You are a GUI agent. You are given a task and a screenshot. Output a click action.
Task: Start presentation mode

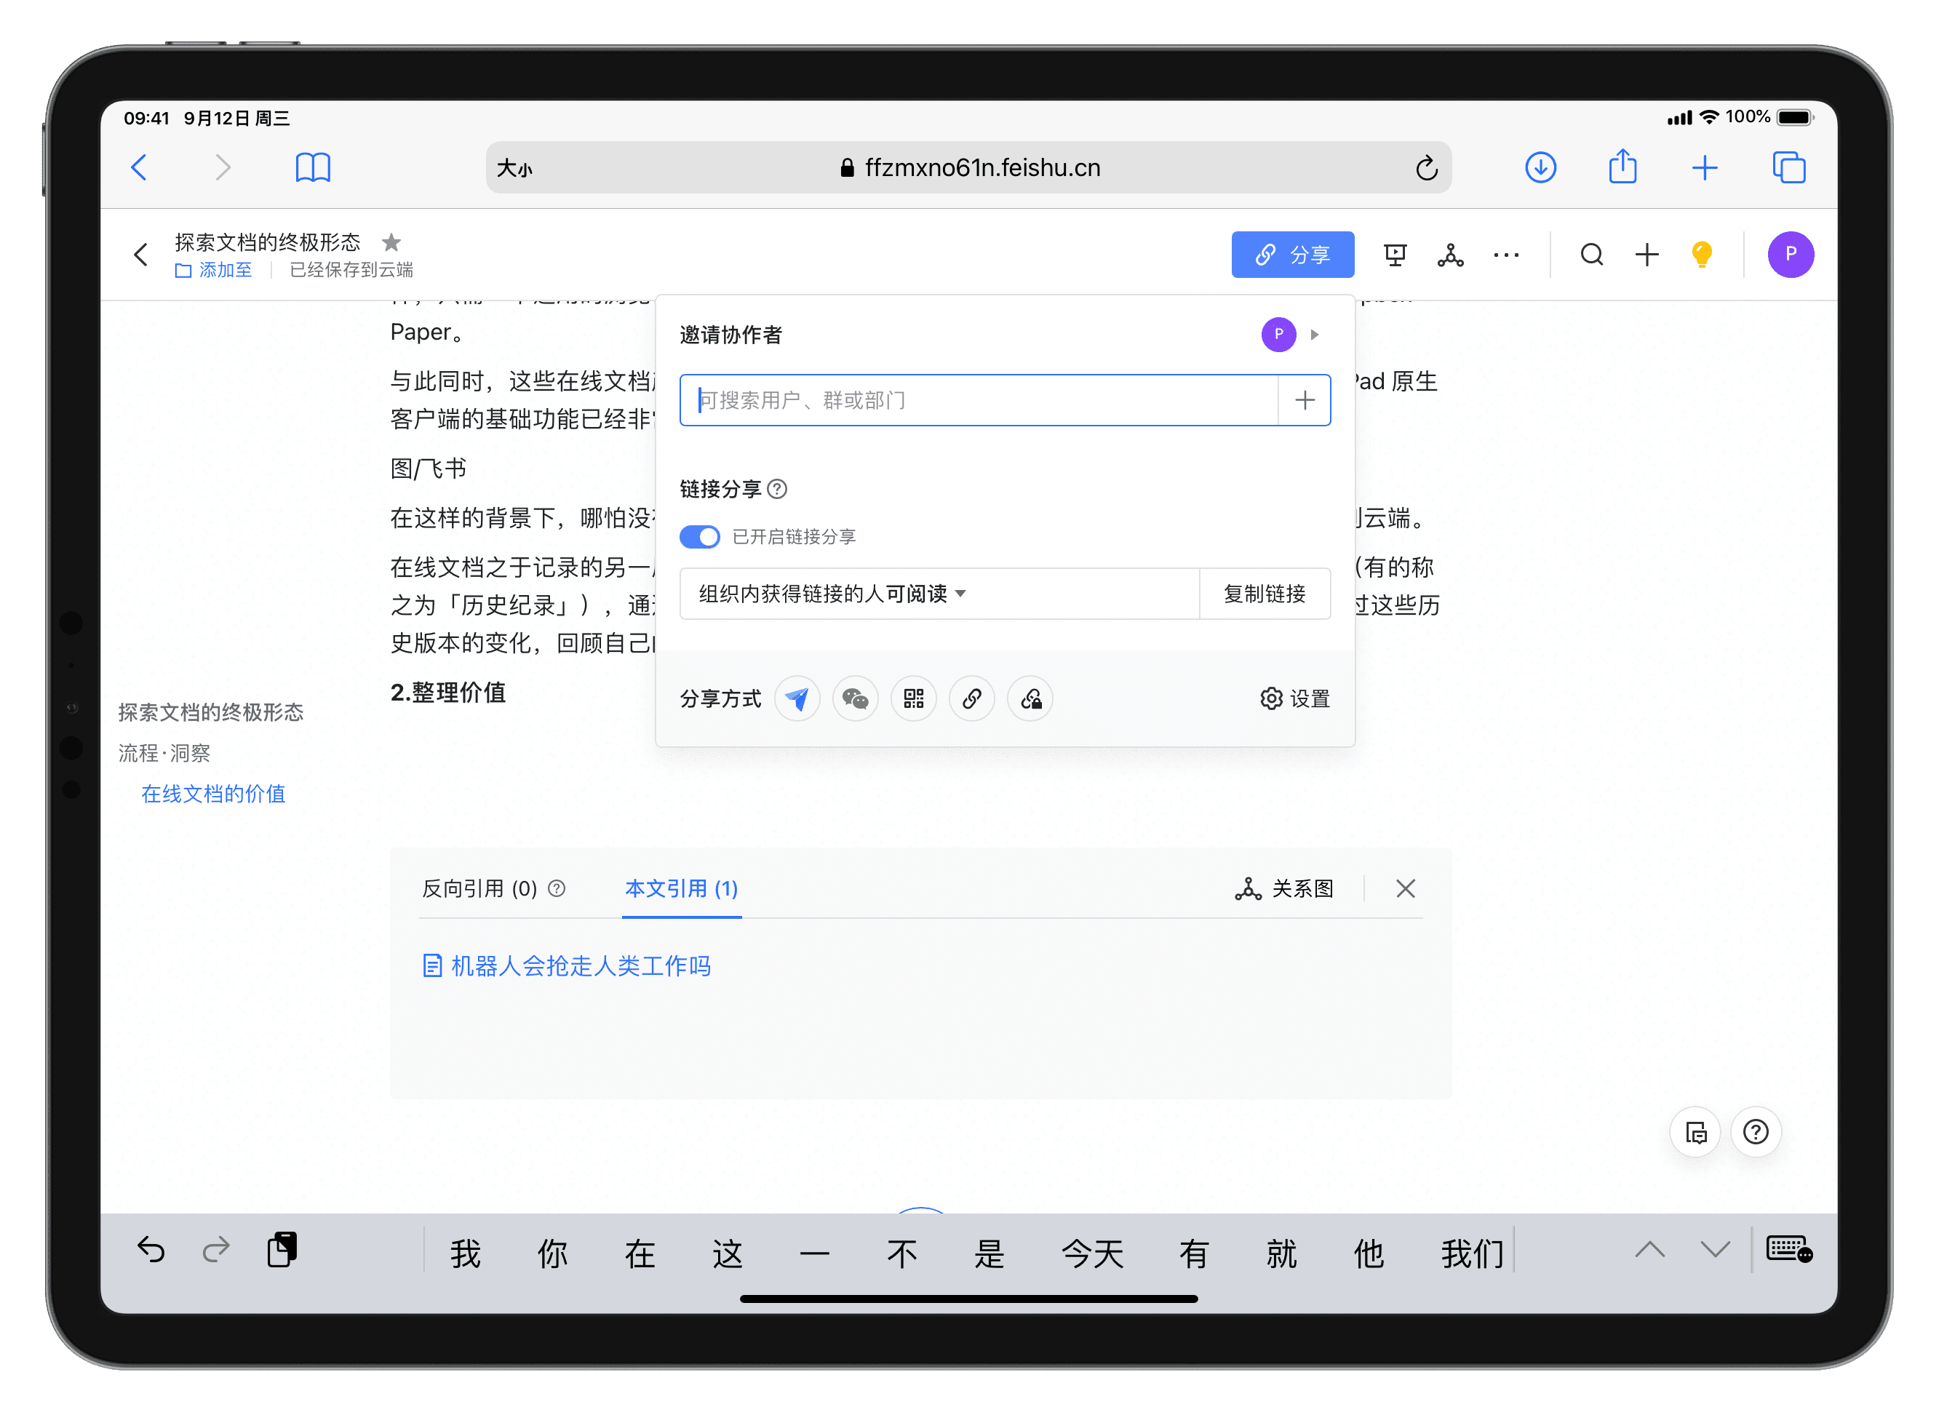tap(1395, 255)
